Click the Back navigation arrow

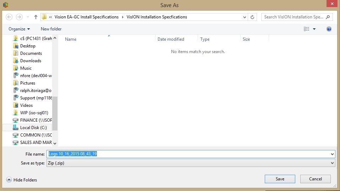[x=9, y=17]
